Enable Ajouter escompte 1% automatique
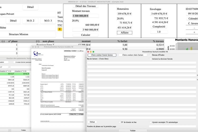 150,122
